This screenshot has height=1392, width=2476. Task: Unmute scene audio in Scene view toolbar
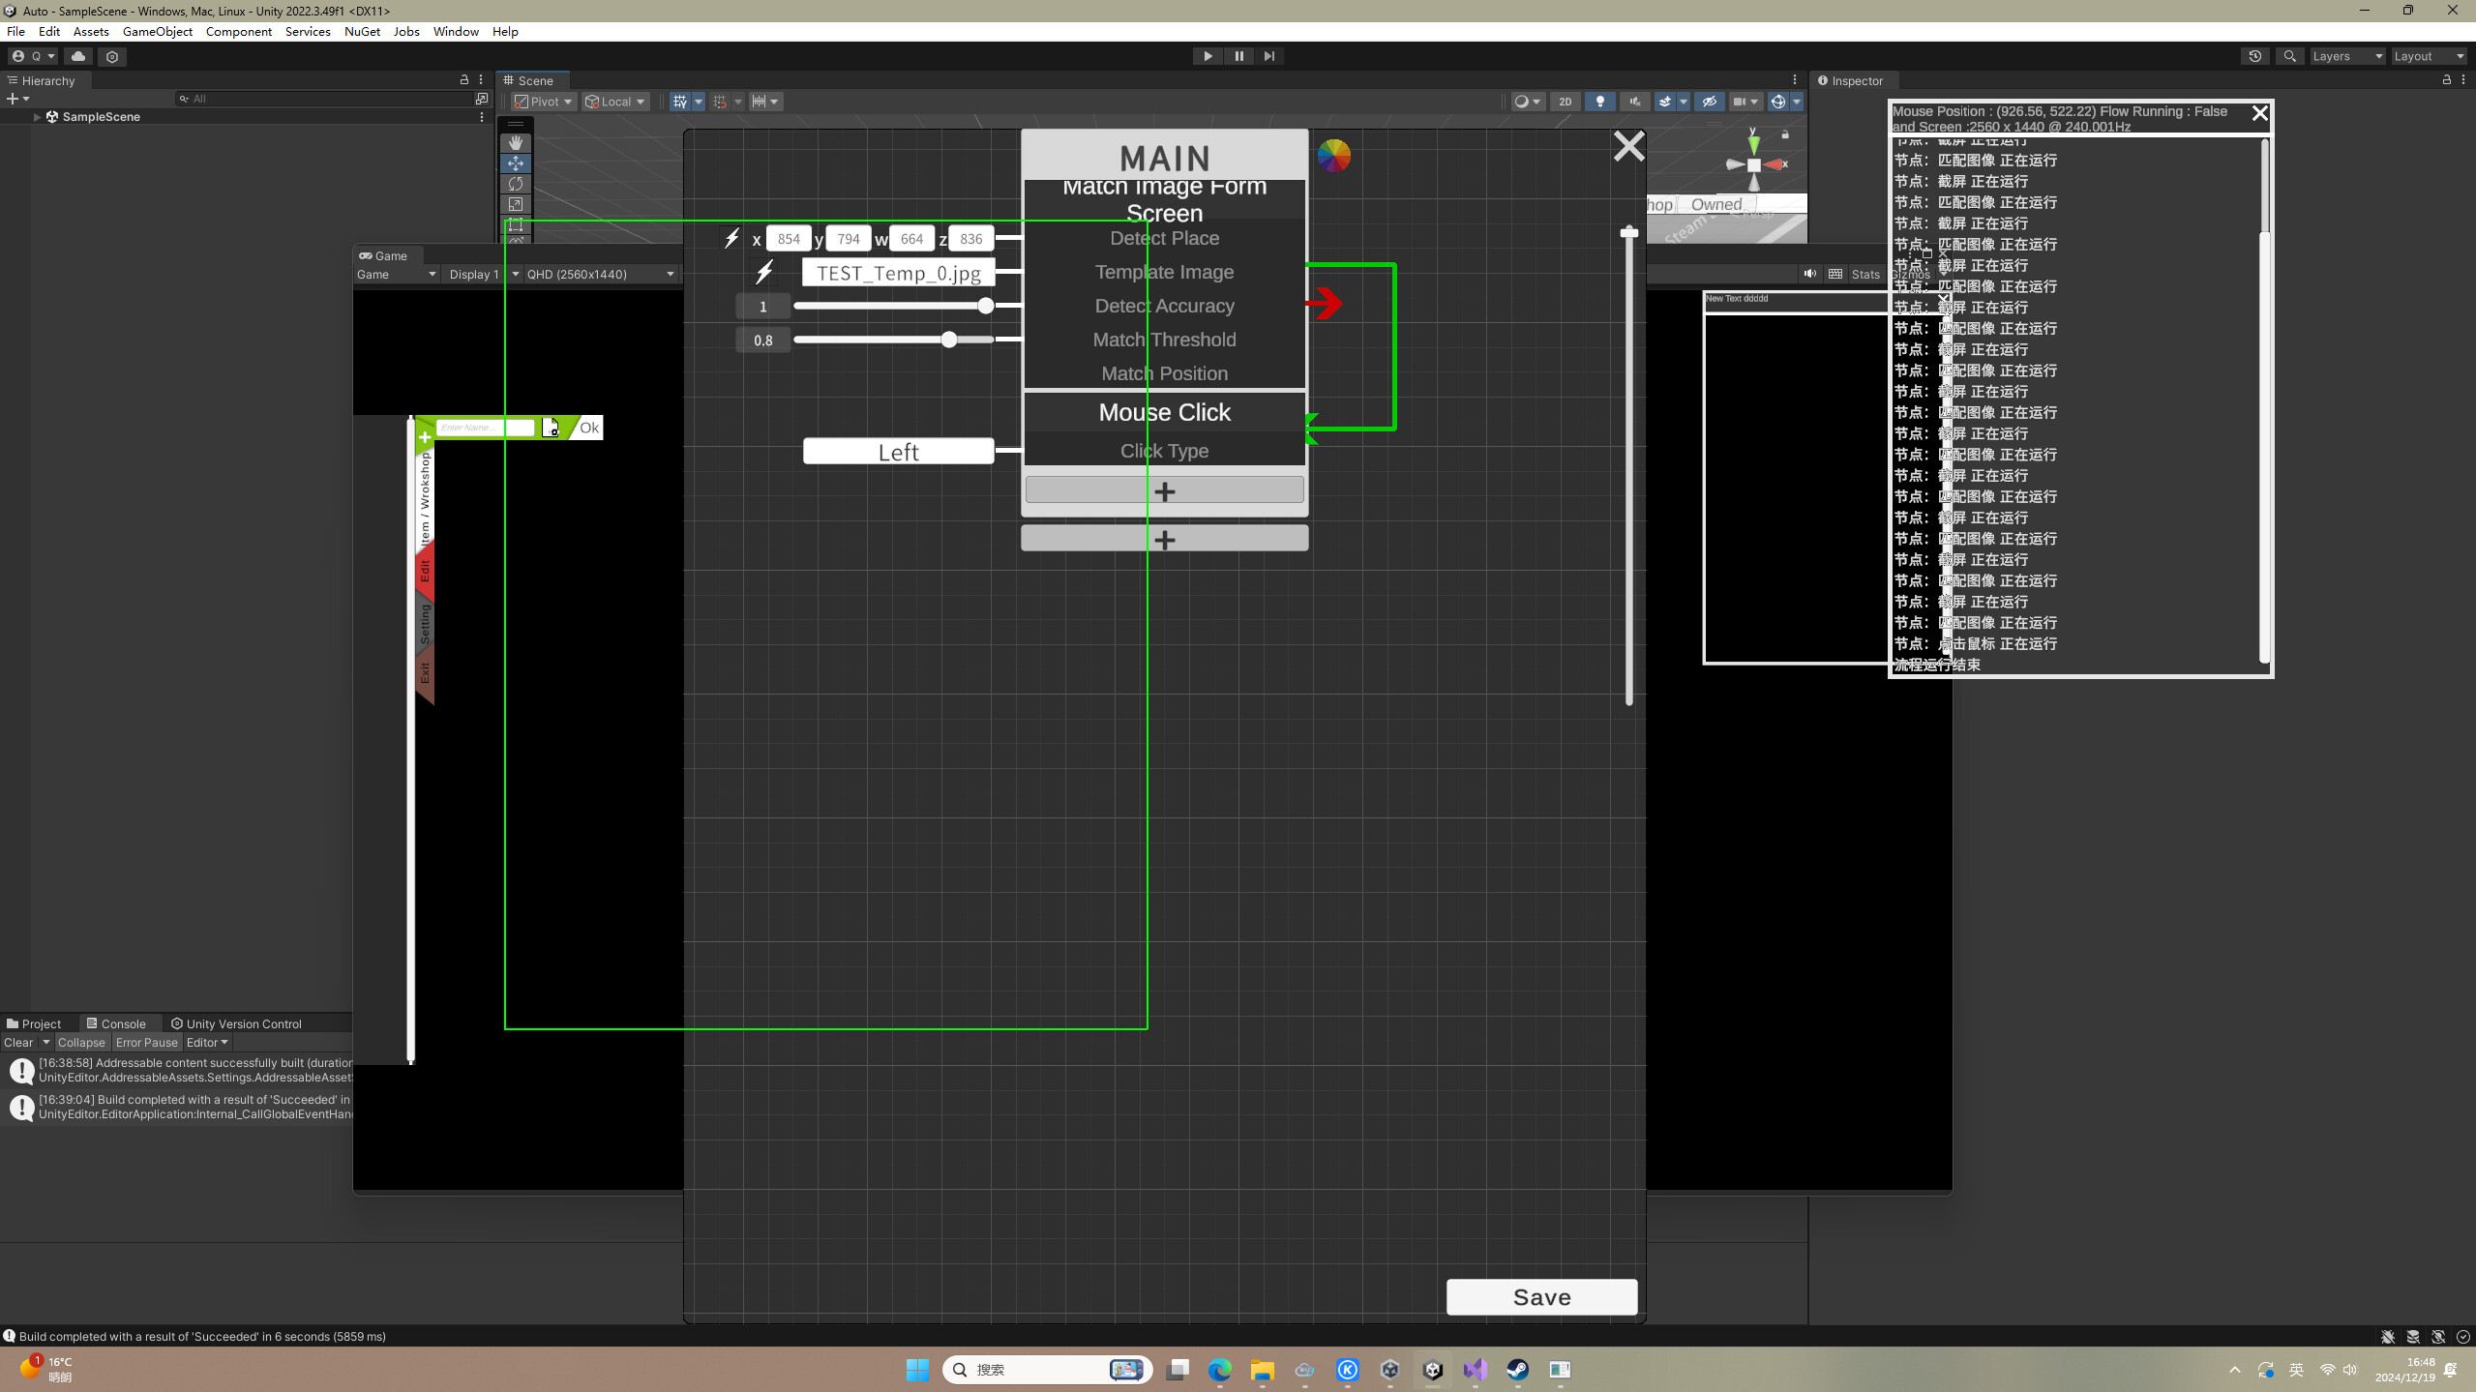pos(1634,101)
